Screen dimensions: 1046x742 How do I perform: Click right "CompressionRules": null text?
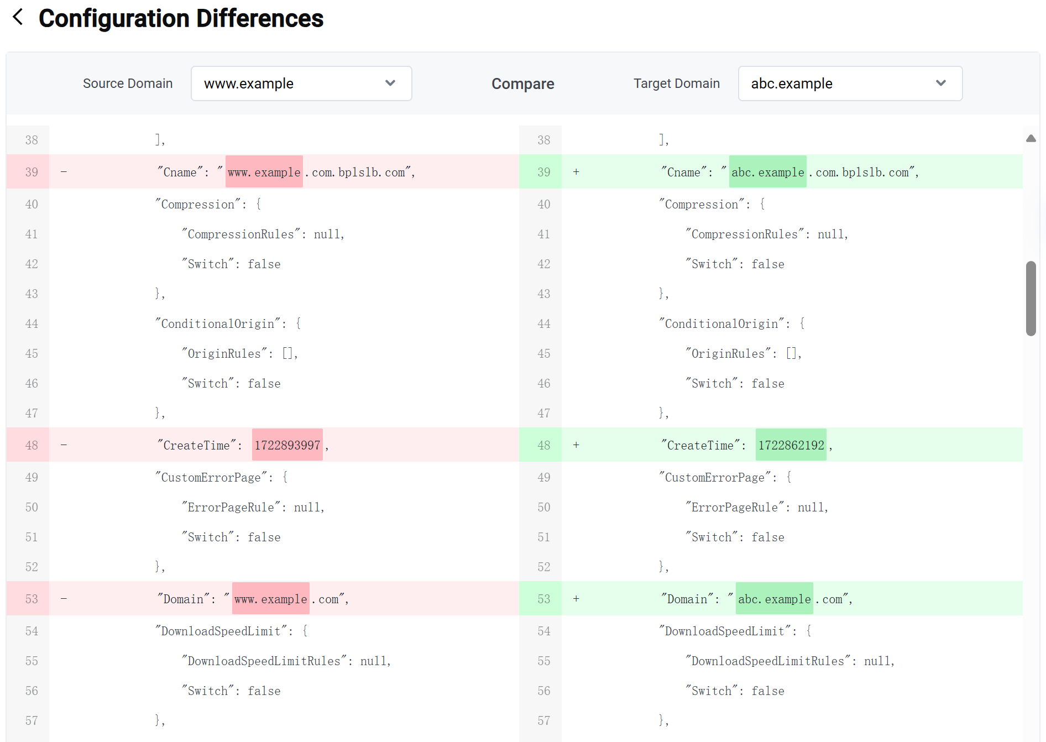coord(767,234)
